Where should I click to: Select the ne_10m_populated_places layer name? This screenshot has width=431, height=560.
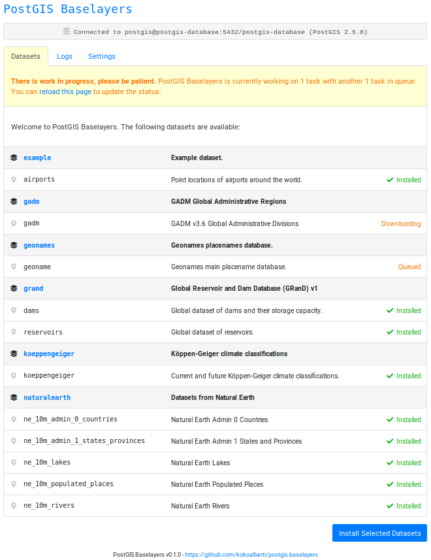(x=69, y=484)
